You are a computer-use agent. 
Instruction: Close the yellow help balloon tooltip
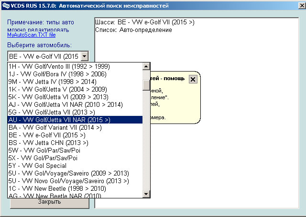(x=193, y=80)
